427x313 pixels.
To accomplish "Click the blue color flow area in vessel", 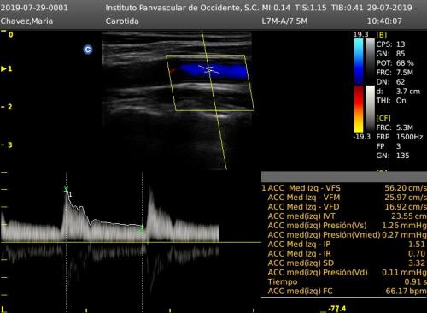I will click(x=213, y=71).
